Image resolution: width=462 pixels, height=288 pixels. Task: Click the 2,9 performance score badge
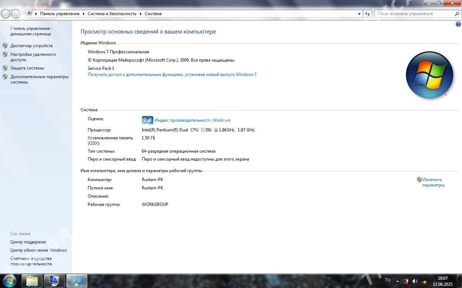[x=148, y=120]
